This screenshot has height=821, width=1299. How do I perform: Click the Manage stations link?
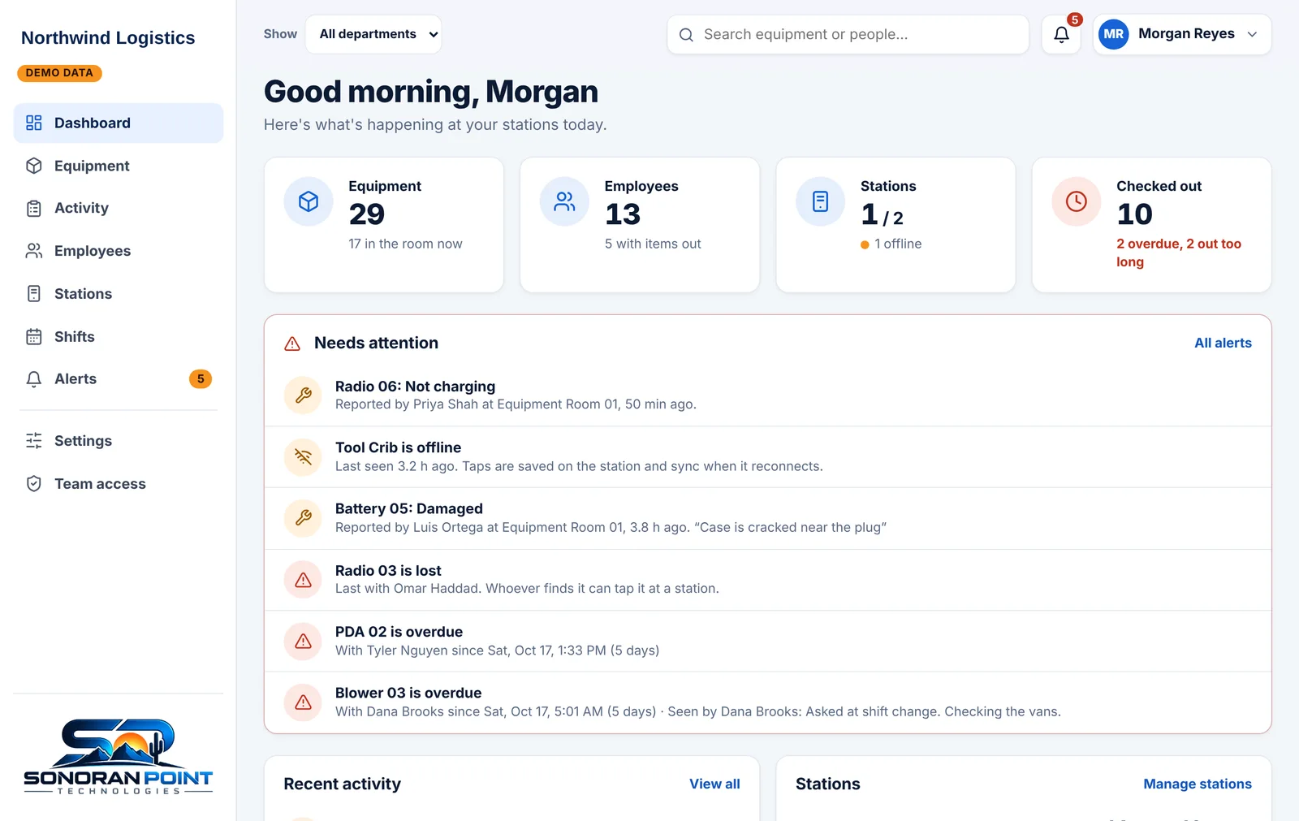pos(1198,784)
